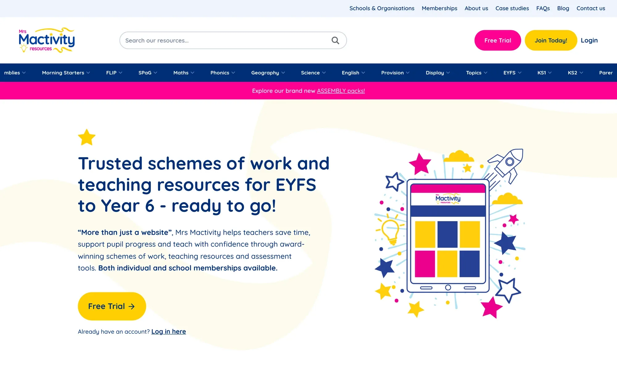617x367 pixels.
Task: Expand the Morning Starters dropdown
Action: pyautogui.click(x=66, y=73)
